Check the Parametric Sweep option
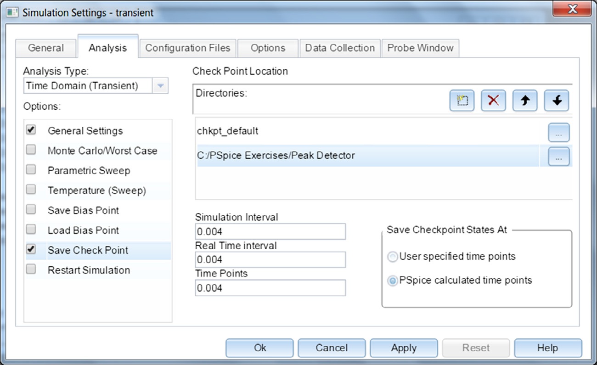 point(31,170)
